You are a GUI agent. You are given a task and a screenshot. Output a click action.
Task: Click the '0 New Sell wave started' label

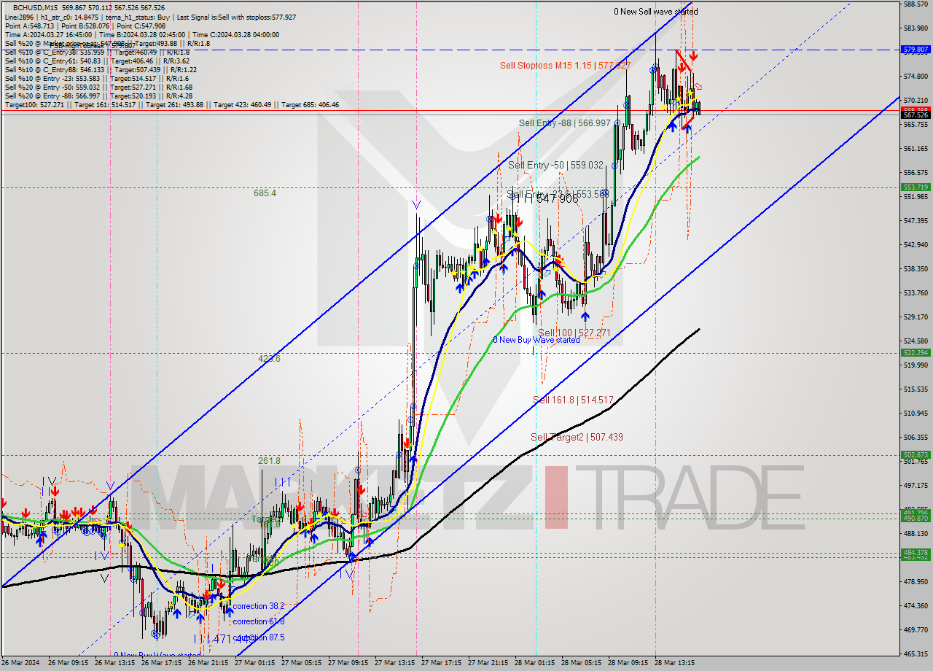point(655,12)
